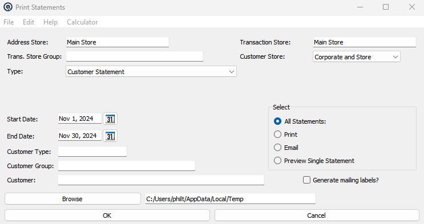Enable Generate mailing labels checkbox
424x224 pixels.
point(306,180)
